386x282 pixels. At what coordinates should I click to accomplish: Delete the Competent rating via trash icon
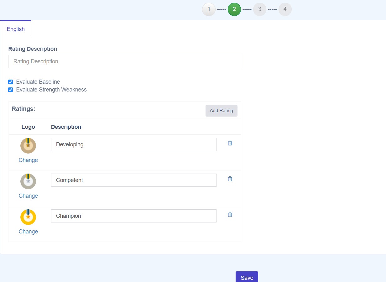[230, 179]
